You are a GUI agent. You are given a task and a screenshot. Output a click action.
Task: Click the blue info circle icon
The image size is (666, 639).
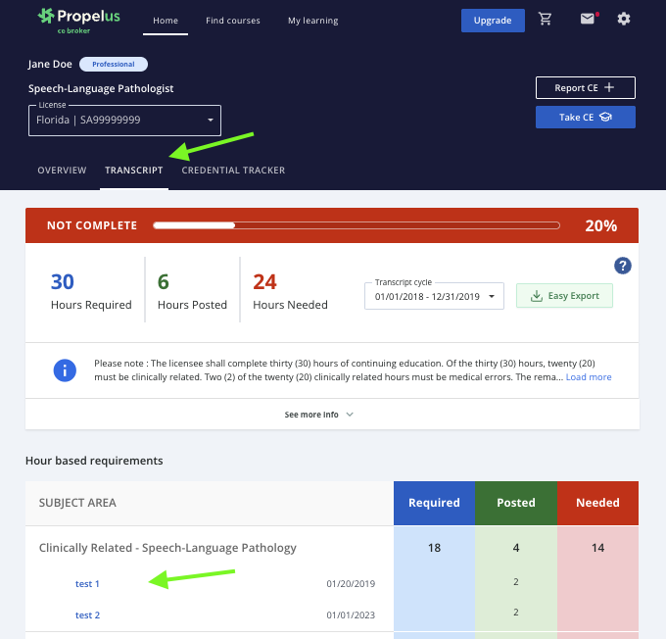pos(65,370)
